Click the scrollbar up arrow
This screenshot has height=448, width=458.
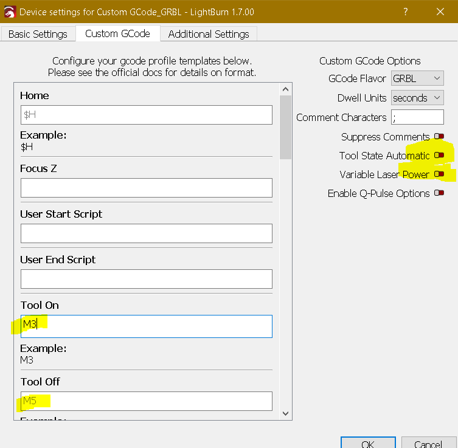click(x=285, y=89)
